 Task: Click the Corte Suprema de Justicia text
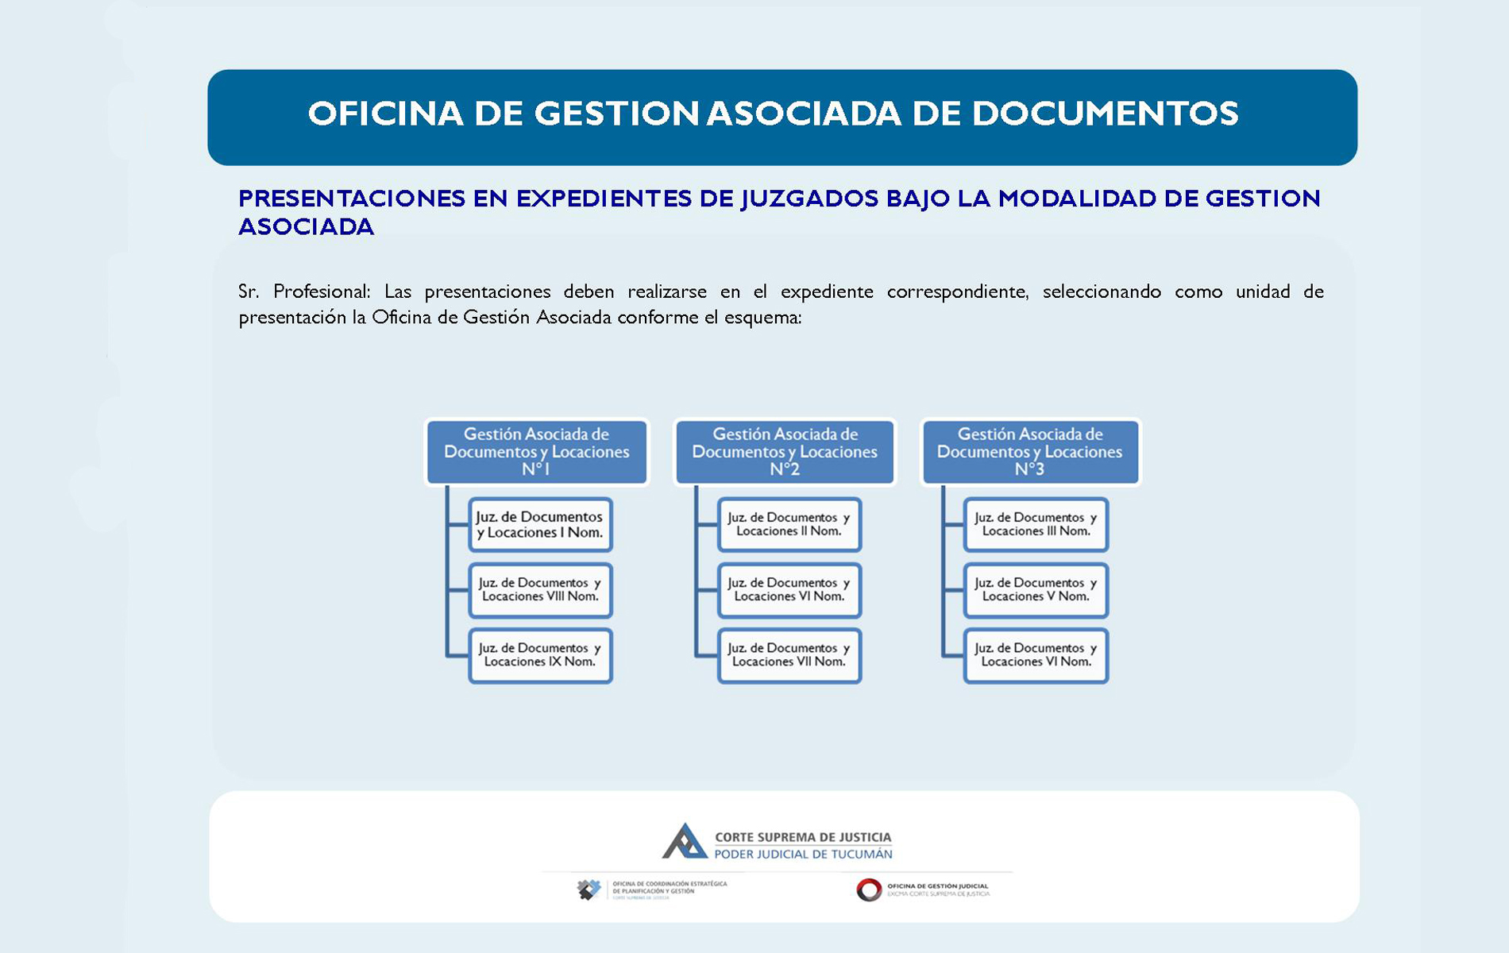tap(803, 837)
